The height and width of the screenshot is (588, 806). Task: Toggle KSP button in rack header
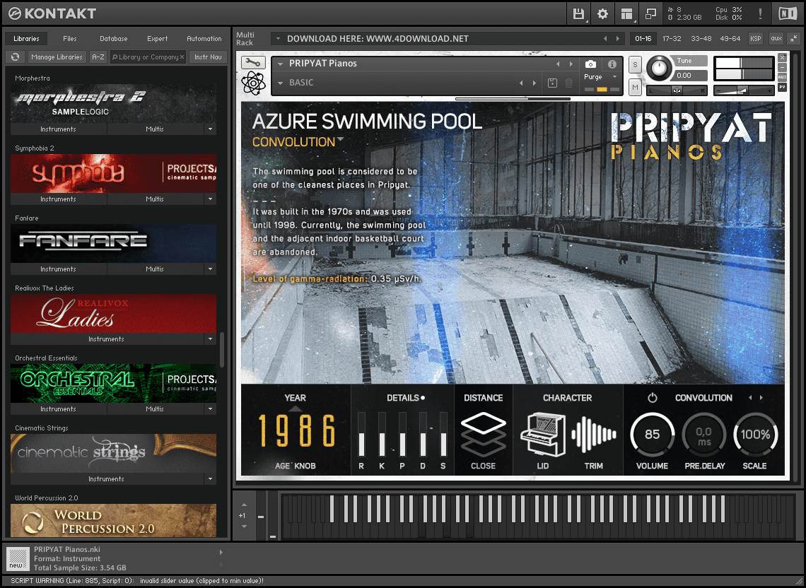(x=756, y=39)
